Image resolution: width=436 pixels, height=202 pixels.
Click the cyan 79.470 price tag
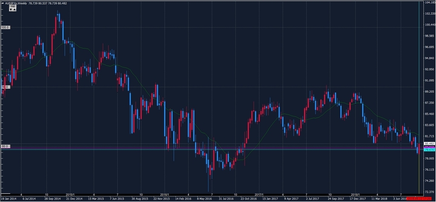pos(429,150)
